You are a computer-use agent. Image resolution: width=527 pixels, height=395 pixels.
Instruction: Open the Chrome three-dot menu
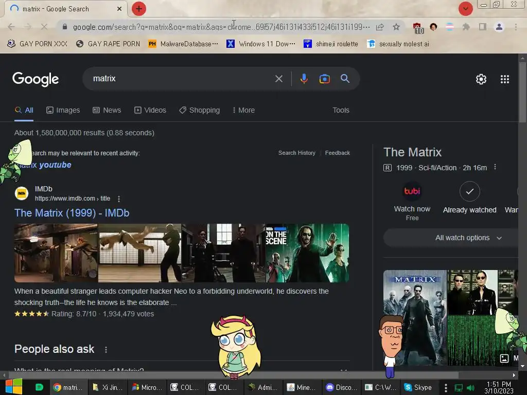click(x=516, y=27)
